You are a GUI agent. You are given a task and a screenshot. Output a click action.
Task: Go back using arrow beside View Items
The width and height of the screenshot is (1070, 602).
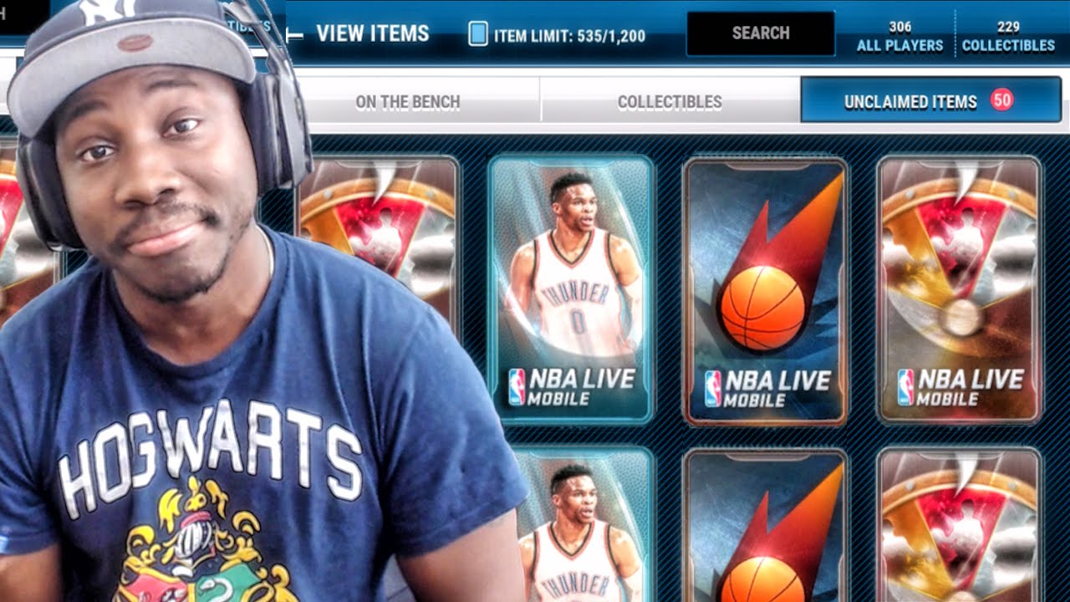click(294, 34)
